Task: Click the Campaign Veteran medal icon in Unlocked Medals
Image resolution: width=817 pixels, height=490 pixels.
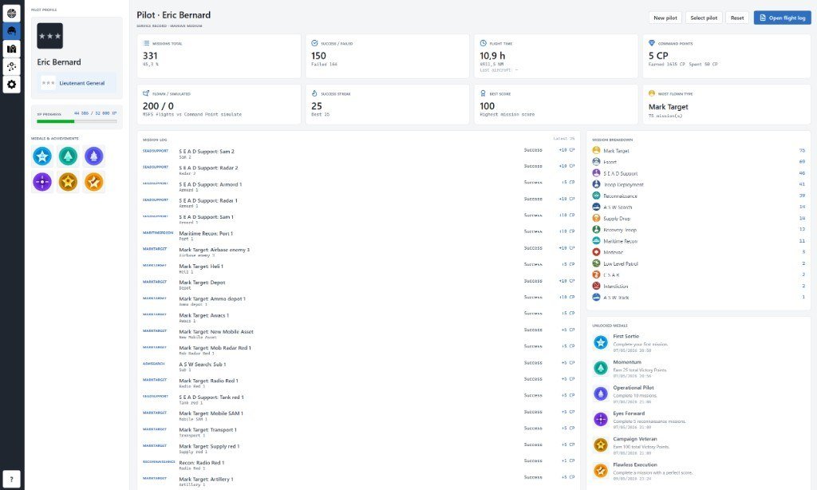Action: click(x=601, y=445)
